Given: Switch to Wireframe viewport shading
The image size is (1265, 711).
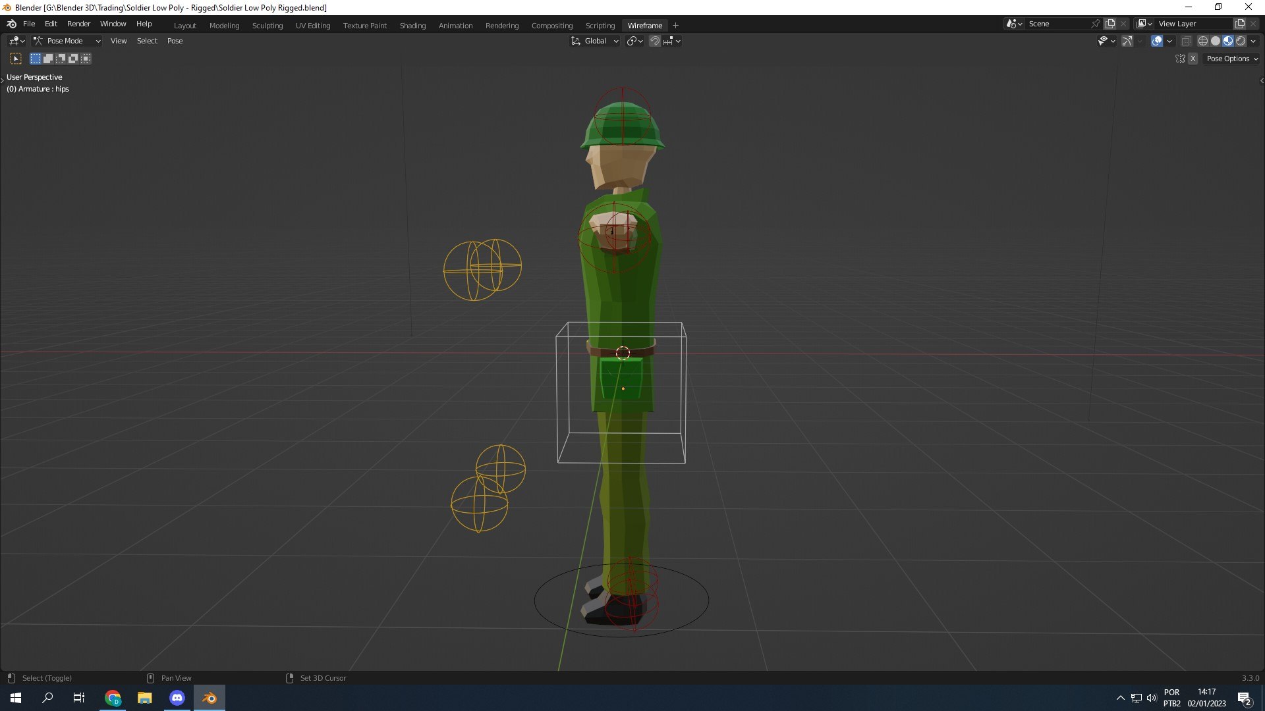Looking at the screenshot, I should pyautogui.click(x=1203, y=41).
